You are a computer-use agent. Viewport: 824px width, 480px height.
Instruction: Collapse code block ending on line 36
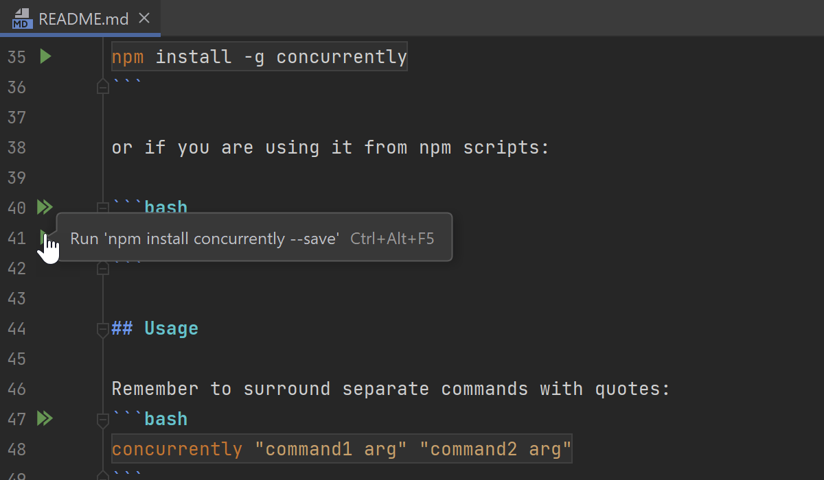(x=103, y=86)
